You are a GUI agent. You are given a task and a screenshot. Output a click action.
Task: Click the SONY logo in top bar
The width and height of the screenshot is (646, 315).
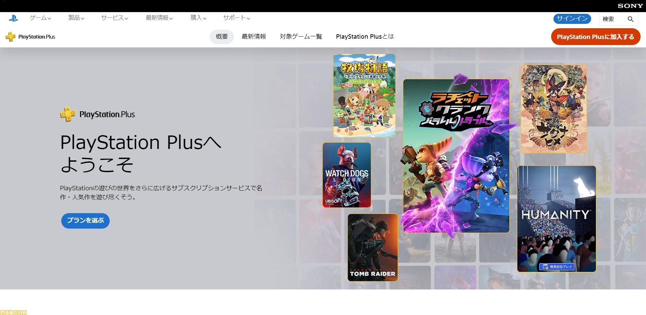[x=630, y=6]
